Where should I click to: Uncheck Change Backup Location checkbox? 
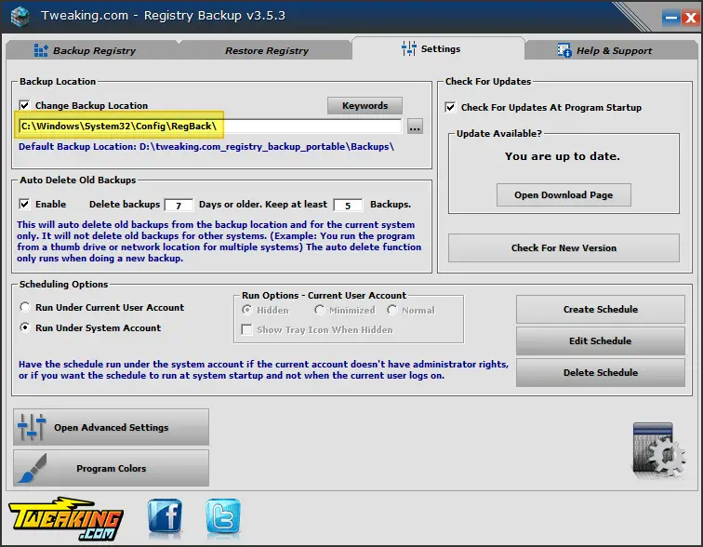pos(25,105)
